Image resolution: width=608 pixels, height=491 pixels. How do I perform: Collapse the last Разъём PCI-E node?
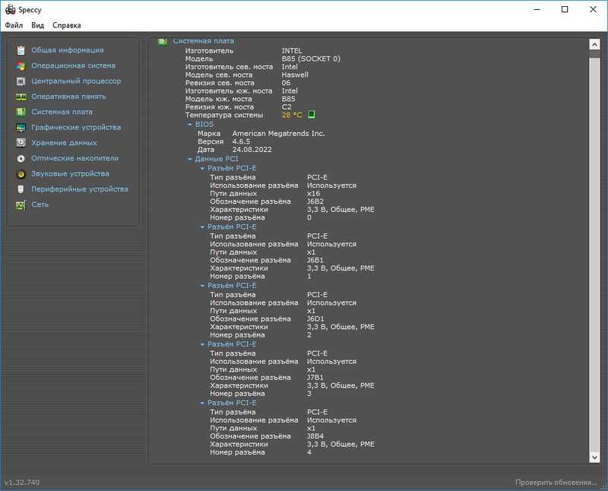(202, 404)
